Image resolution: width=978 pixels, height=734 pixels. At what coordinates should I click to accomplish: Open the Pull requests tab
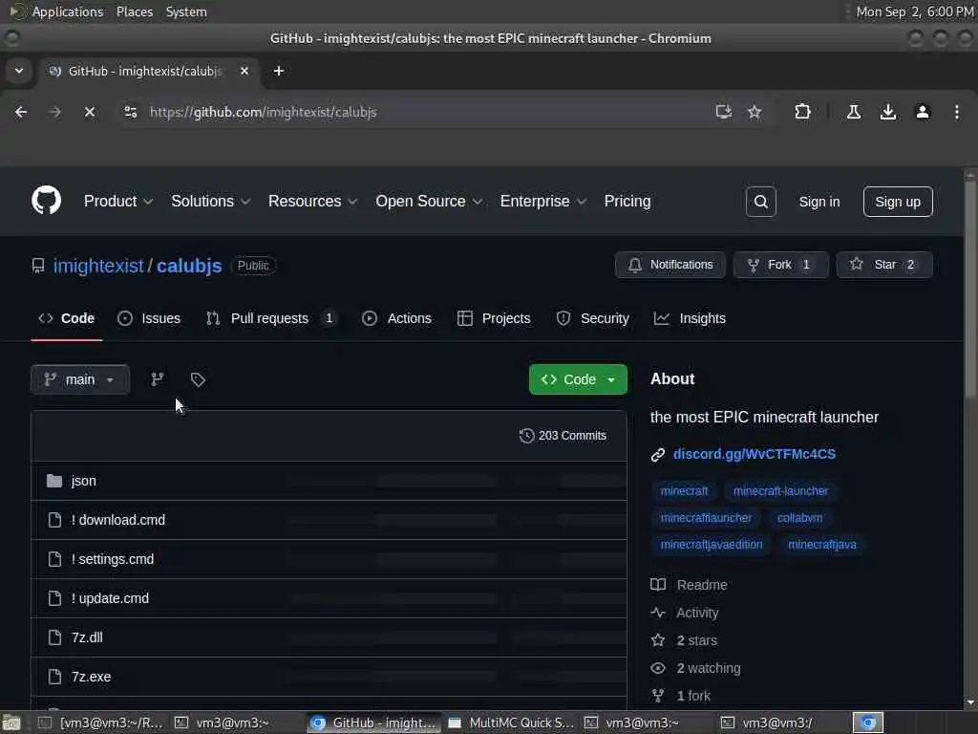pyautogui.click(x=271, y=318)
